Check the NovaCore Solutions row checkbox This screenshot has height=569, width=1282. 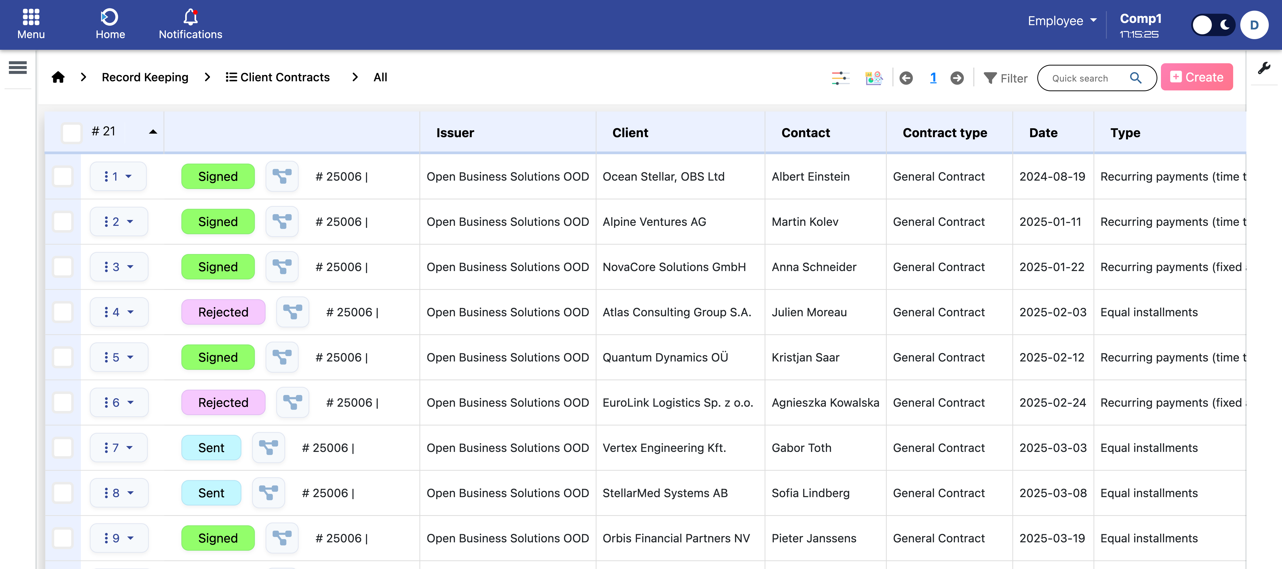tap(63, 267)
